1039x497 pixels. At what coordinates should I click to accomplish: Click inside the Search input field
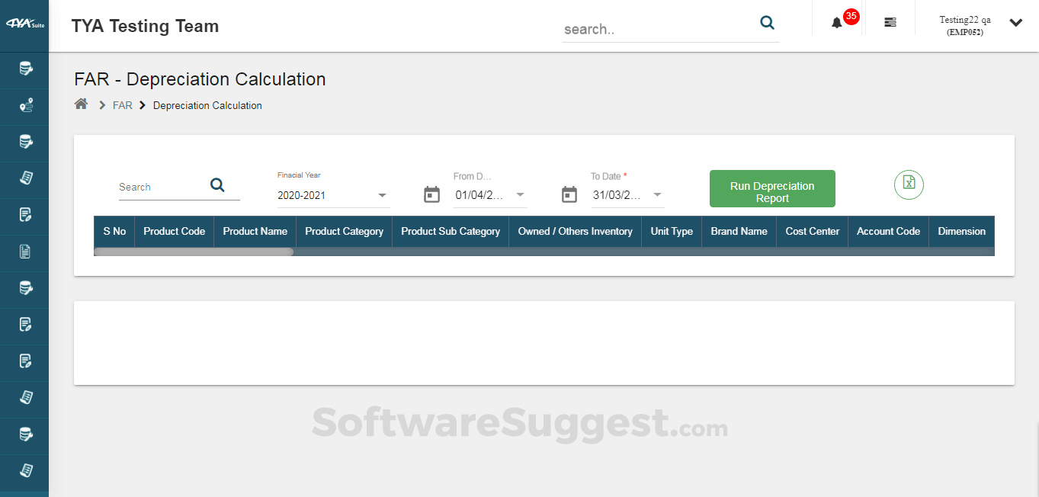[x=156, y=187]
